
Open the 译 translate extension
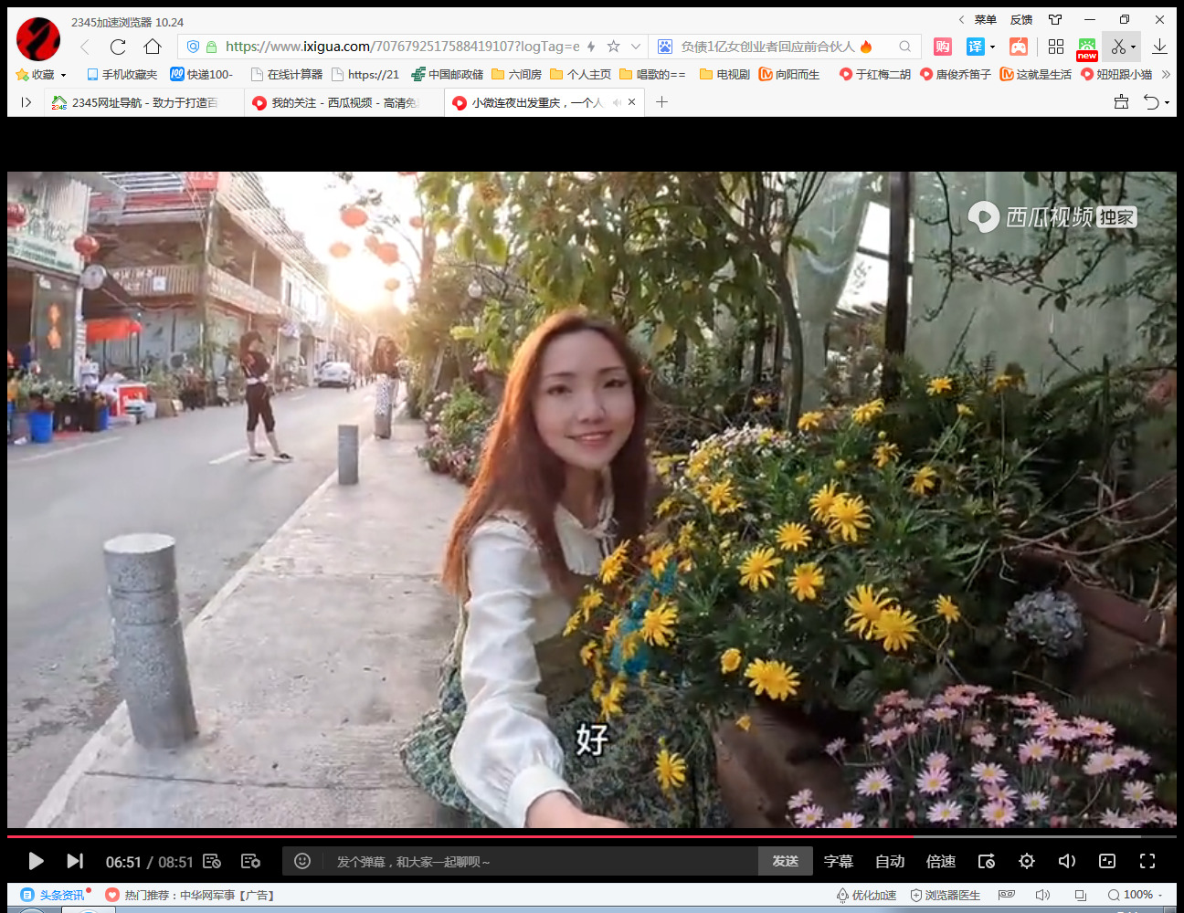point(976,47)
